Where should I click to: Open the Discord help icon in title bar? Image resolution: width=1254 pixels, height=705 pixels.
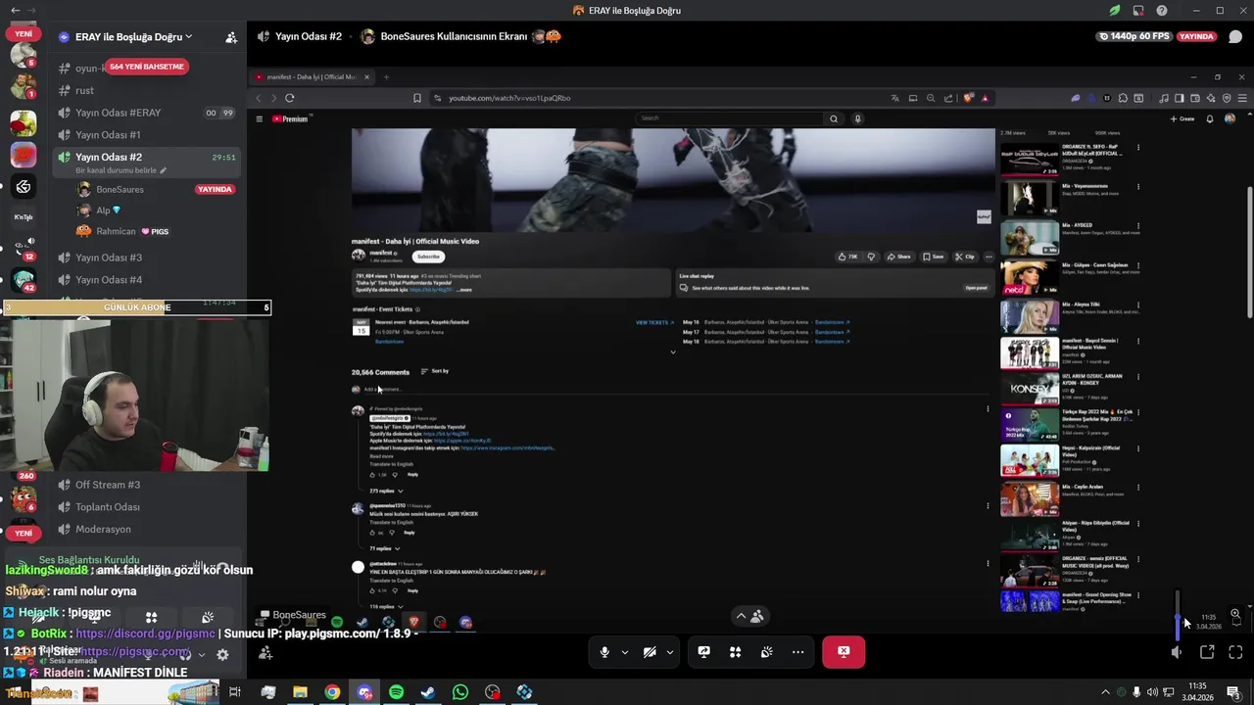point(1161,11)
